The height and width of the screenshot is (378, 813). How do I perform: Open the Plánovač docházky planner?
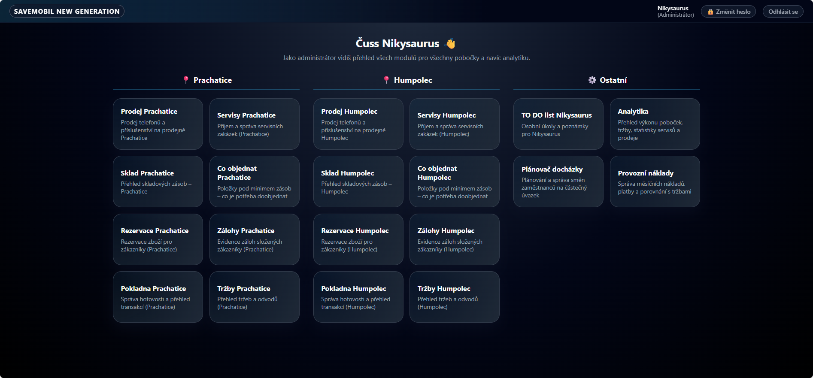[x=558, y=181]
